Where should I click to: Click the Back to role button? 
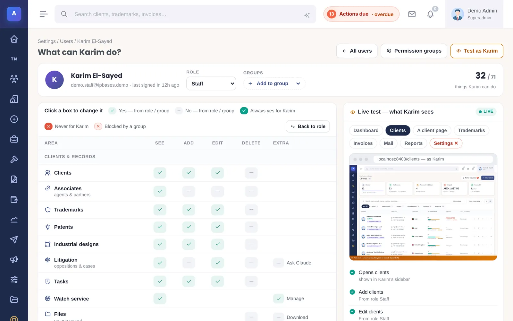[x=308, y=126]
